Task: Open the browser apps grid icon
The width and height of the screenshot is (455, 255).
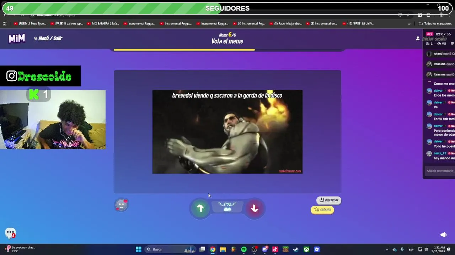Action: click(5, 24)
